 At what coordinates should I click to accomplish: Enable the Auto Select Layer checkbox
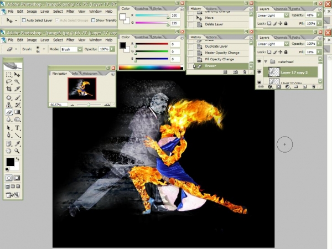pyautogui.click(x=24, y=20)
